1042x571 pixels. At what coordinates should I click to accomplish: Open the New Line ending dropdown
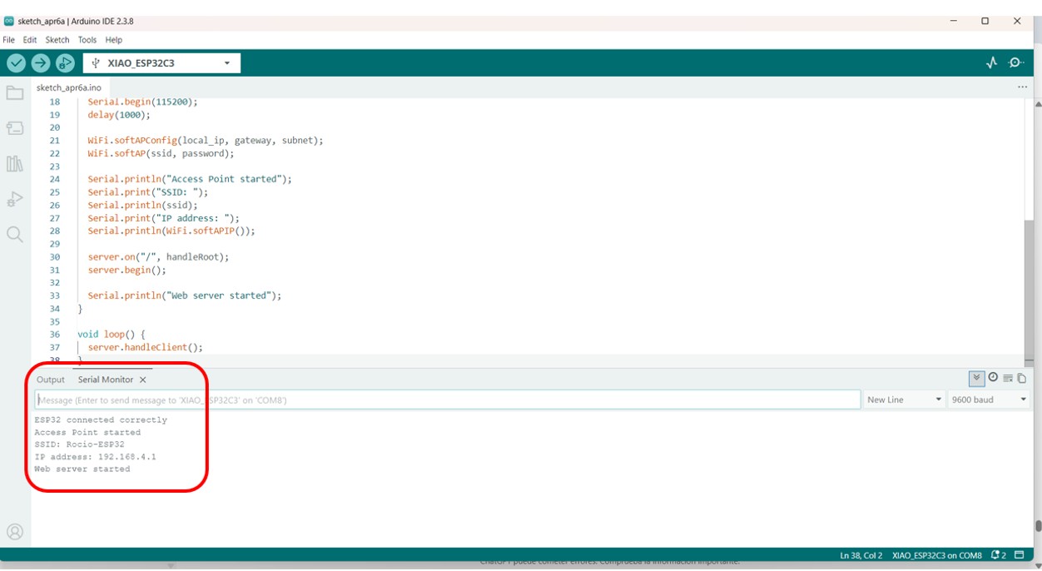click(x=905, y=400)
